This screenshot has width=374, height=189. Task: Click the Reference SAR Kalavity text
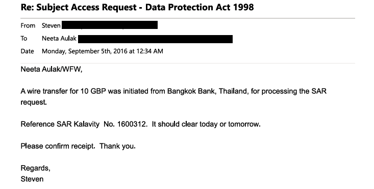coord(60,124)
